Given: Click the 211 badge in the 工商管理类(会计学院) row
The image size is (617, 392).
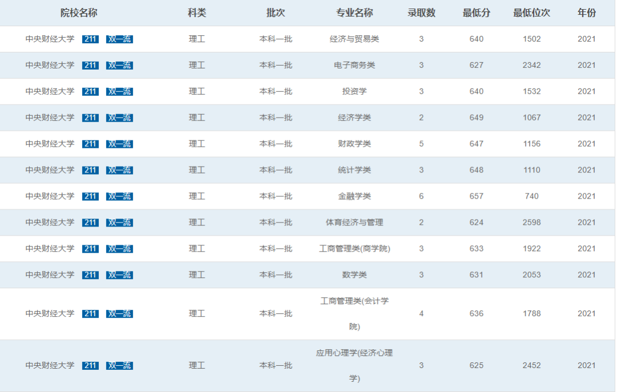Looking at the screenshot, I should click(x=90, y=314).
